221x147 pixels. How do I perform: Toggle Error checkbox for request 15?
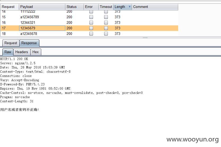click(91, 17)
